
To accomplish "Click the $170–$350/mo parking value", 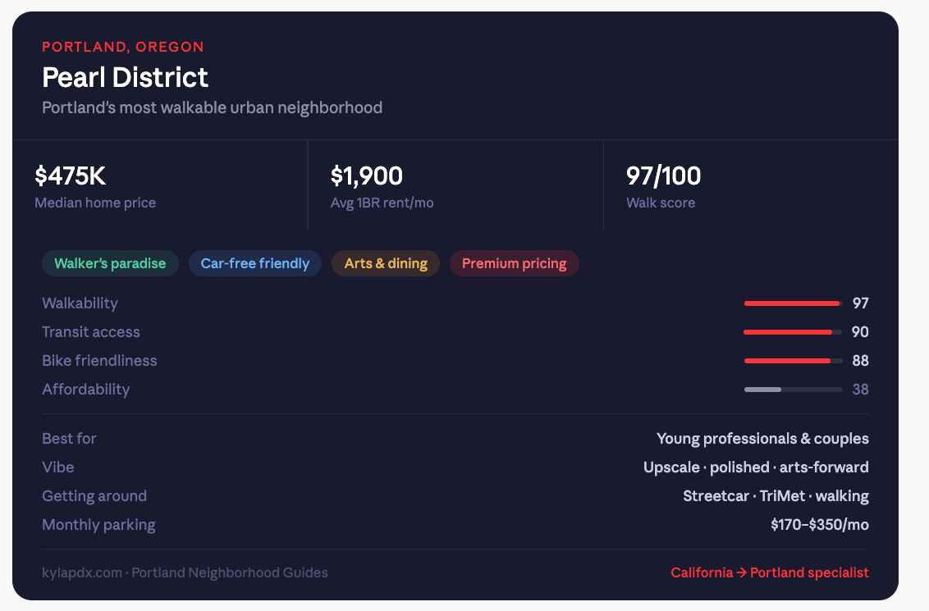I will point(820,525).
